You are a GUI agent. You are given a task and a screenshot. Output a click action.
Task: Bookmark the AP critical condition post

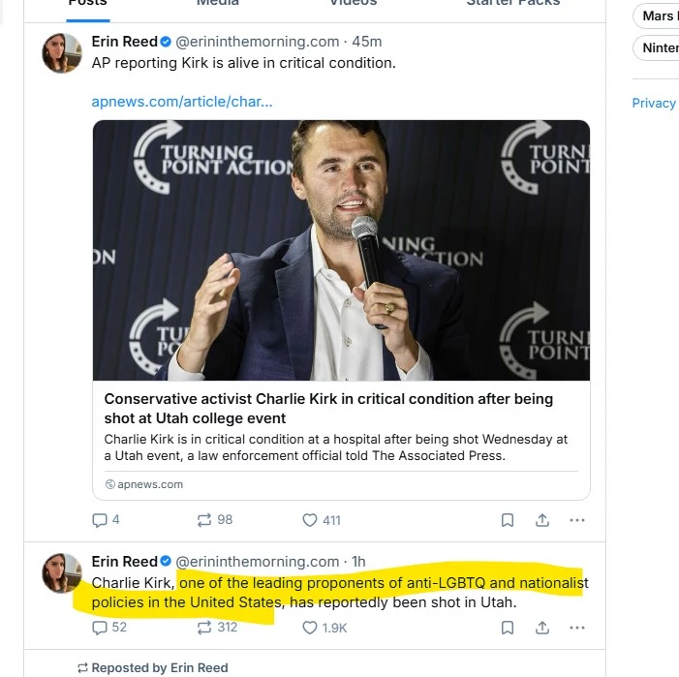coord(508,520)
